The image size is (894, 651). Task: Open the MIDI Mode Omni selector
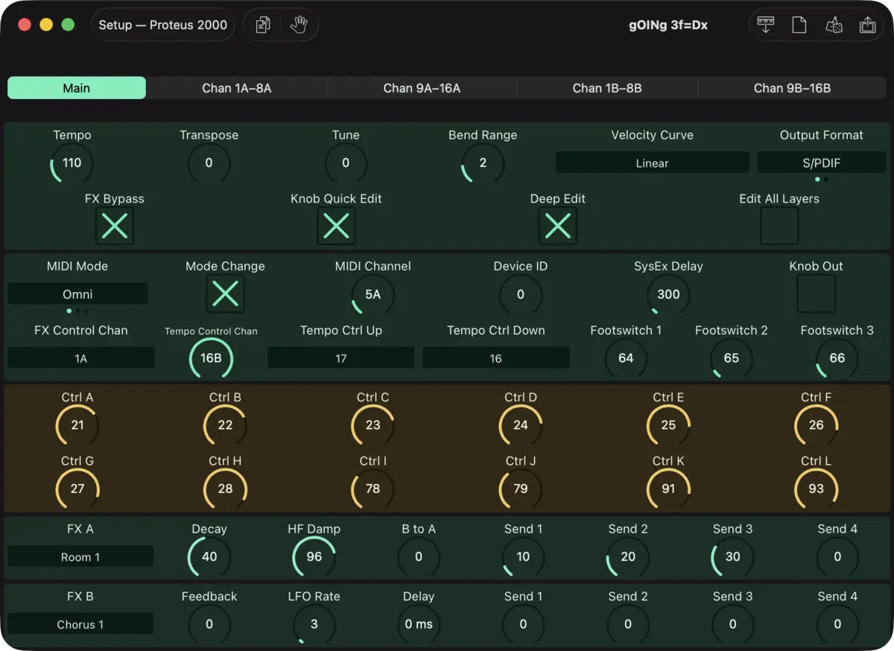[x=77, y=293]
